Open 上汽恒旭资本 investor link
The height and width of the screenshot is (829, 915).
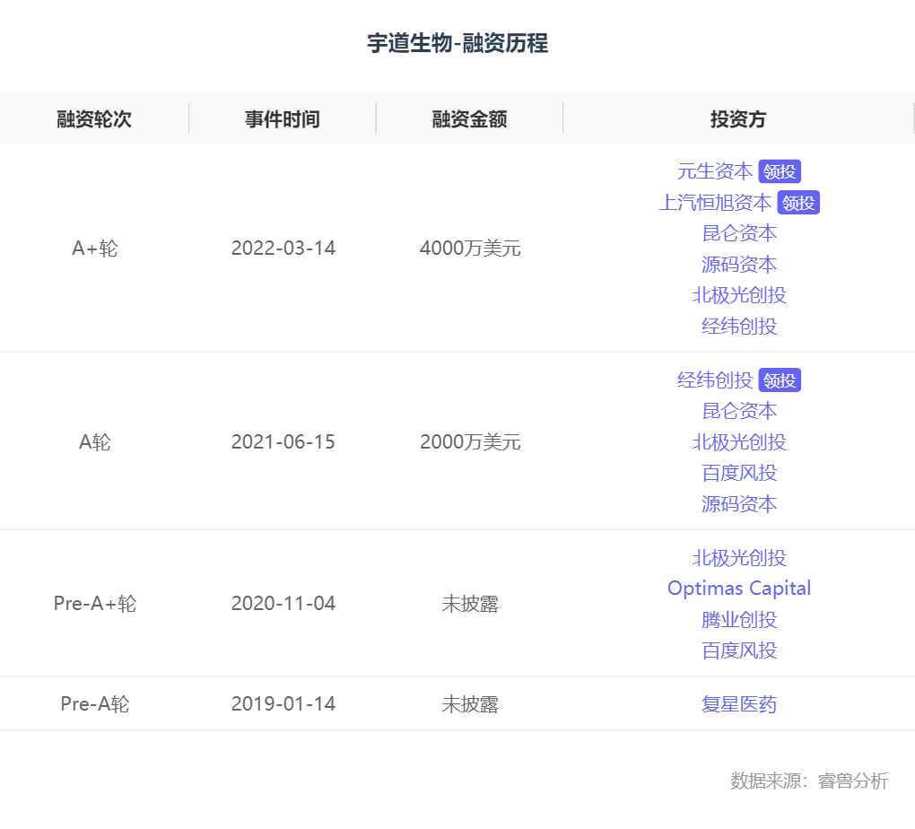click(x=715, y=203)
